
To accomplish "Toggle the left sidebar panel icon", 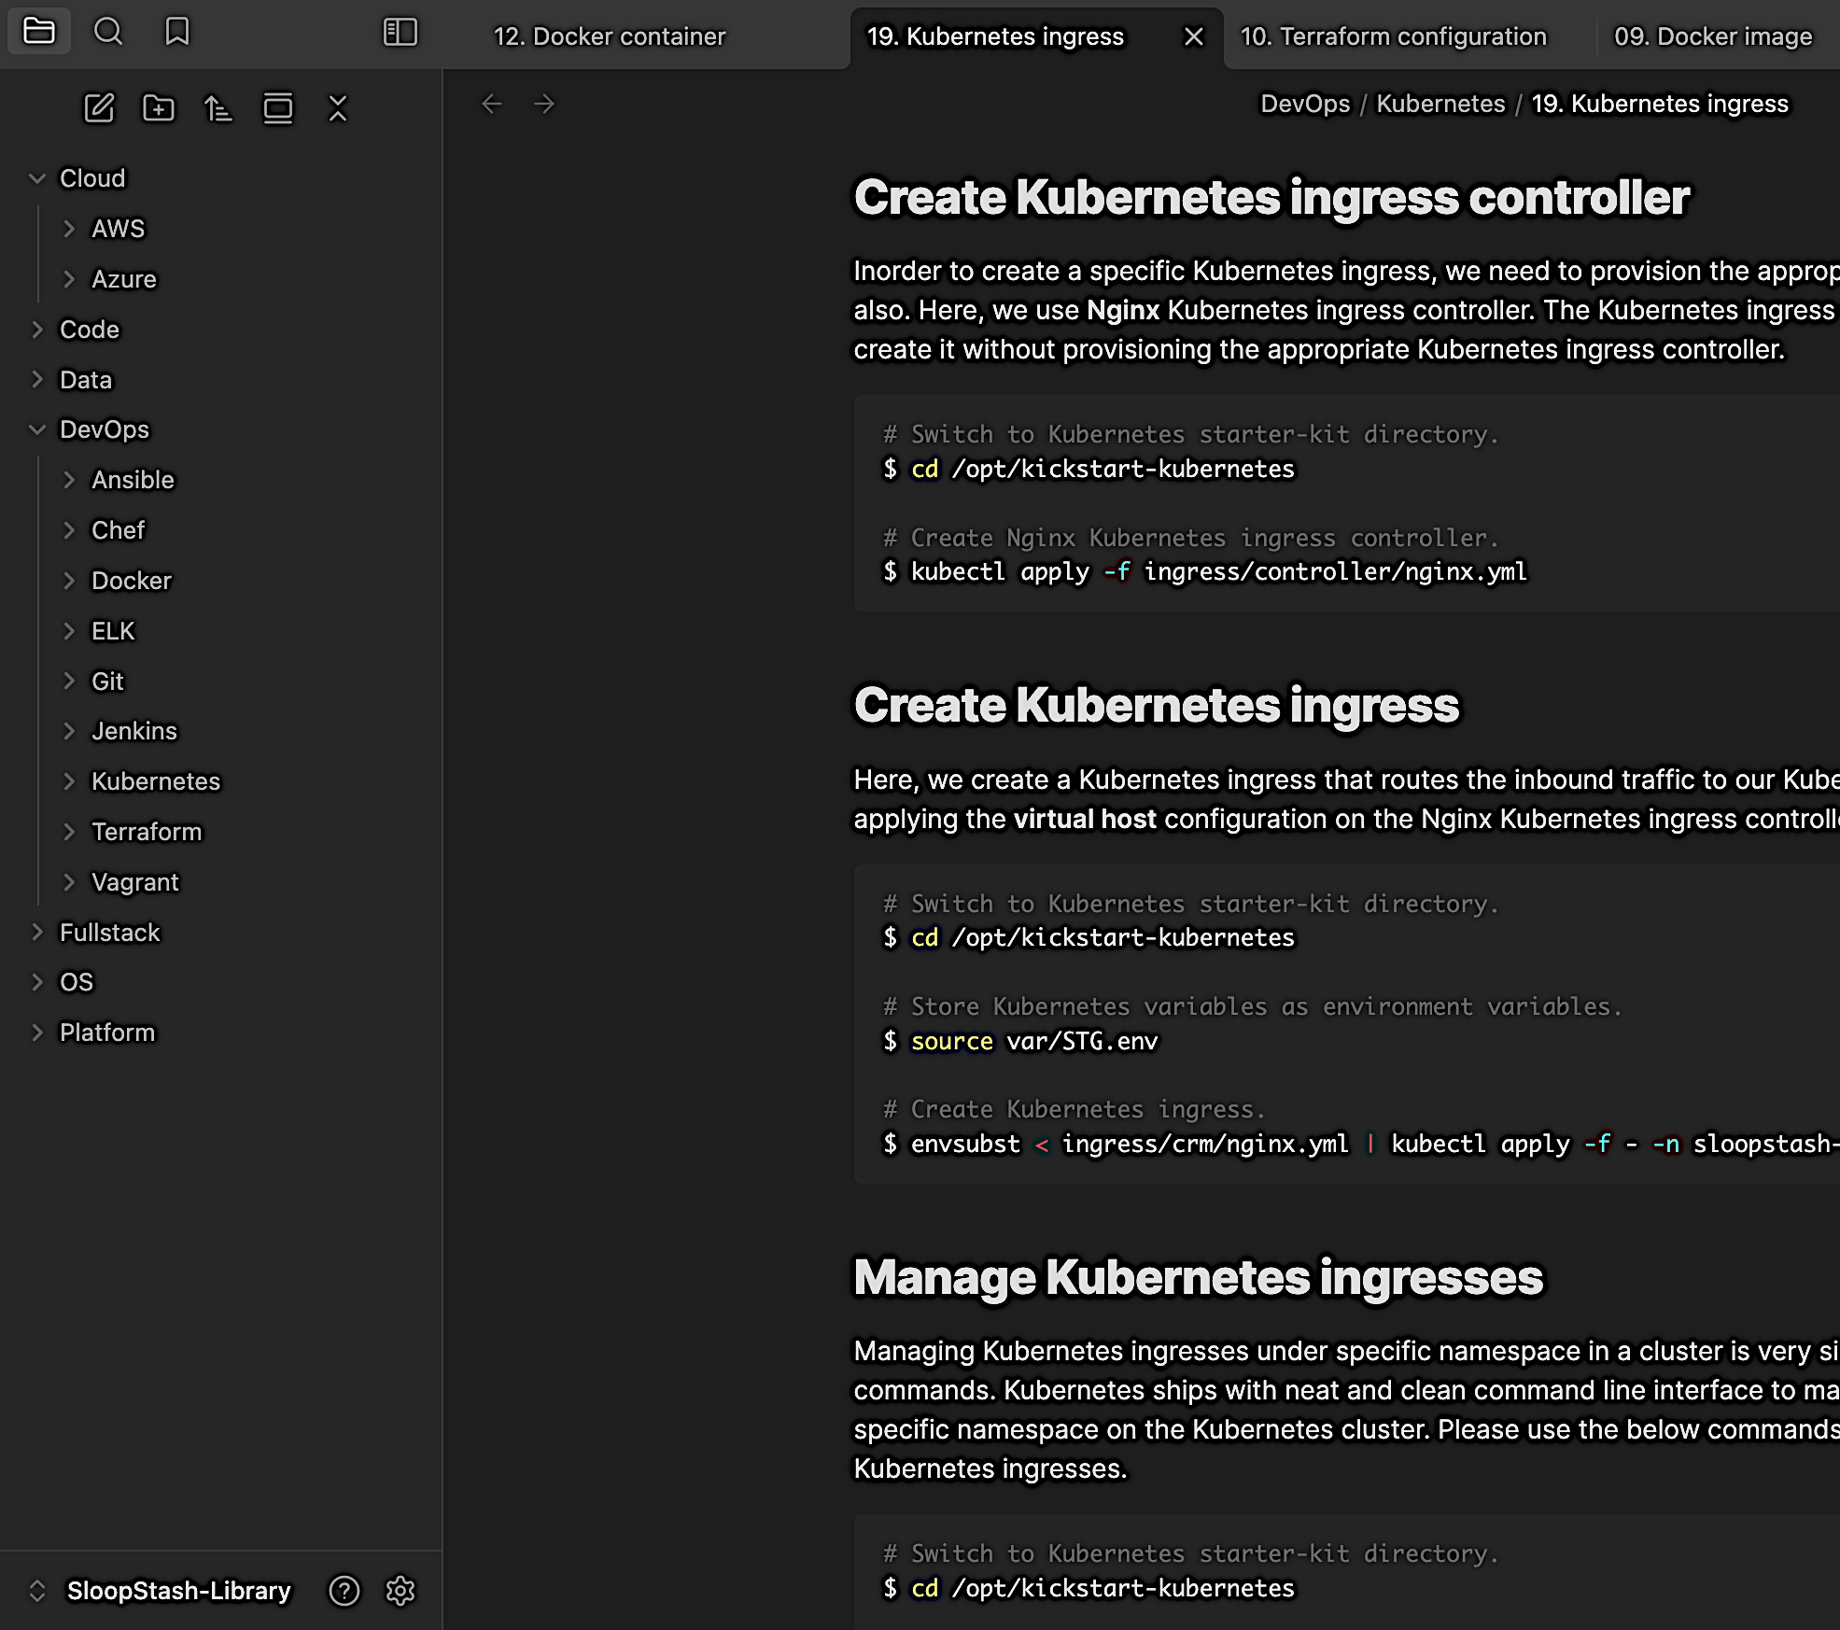I will [x=400, y=32].
